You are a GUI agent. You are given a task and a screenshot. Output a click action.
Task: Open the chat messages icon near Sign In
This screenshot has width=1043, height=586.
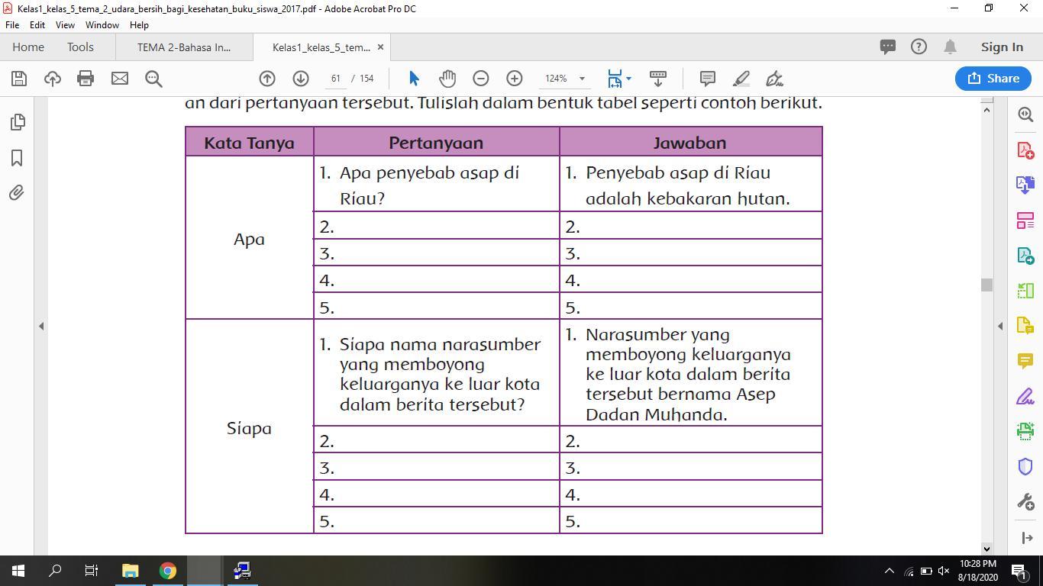887,47
